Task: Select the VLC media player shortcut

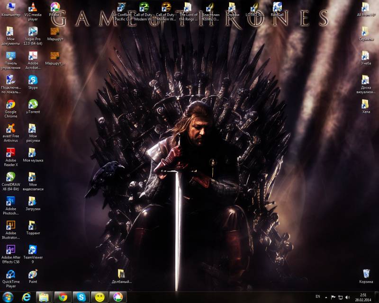Action: [x=33, y=11]
